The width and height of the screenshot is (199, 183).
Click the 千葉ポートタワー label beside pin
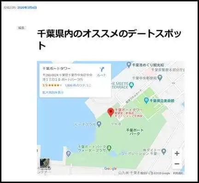tap(129, 110)
